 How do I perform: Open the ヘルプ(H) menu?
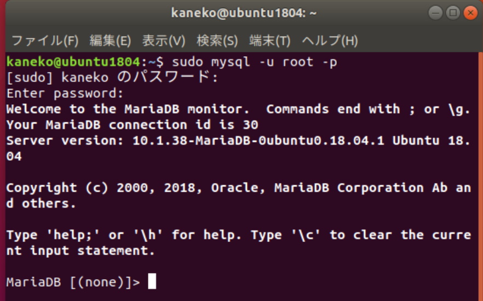[x=330, y=40]
